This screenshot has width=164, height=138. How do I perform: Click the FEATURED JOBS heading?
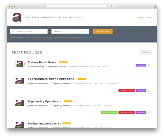coord(27,53)
